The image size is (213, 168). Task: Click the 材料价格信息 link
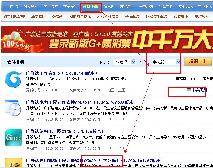(x=108, y=17)
